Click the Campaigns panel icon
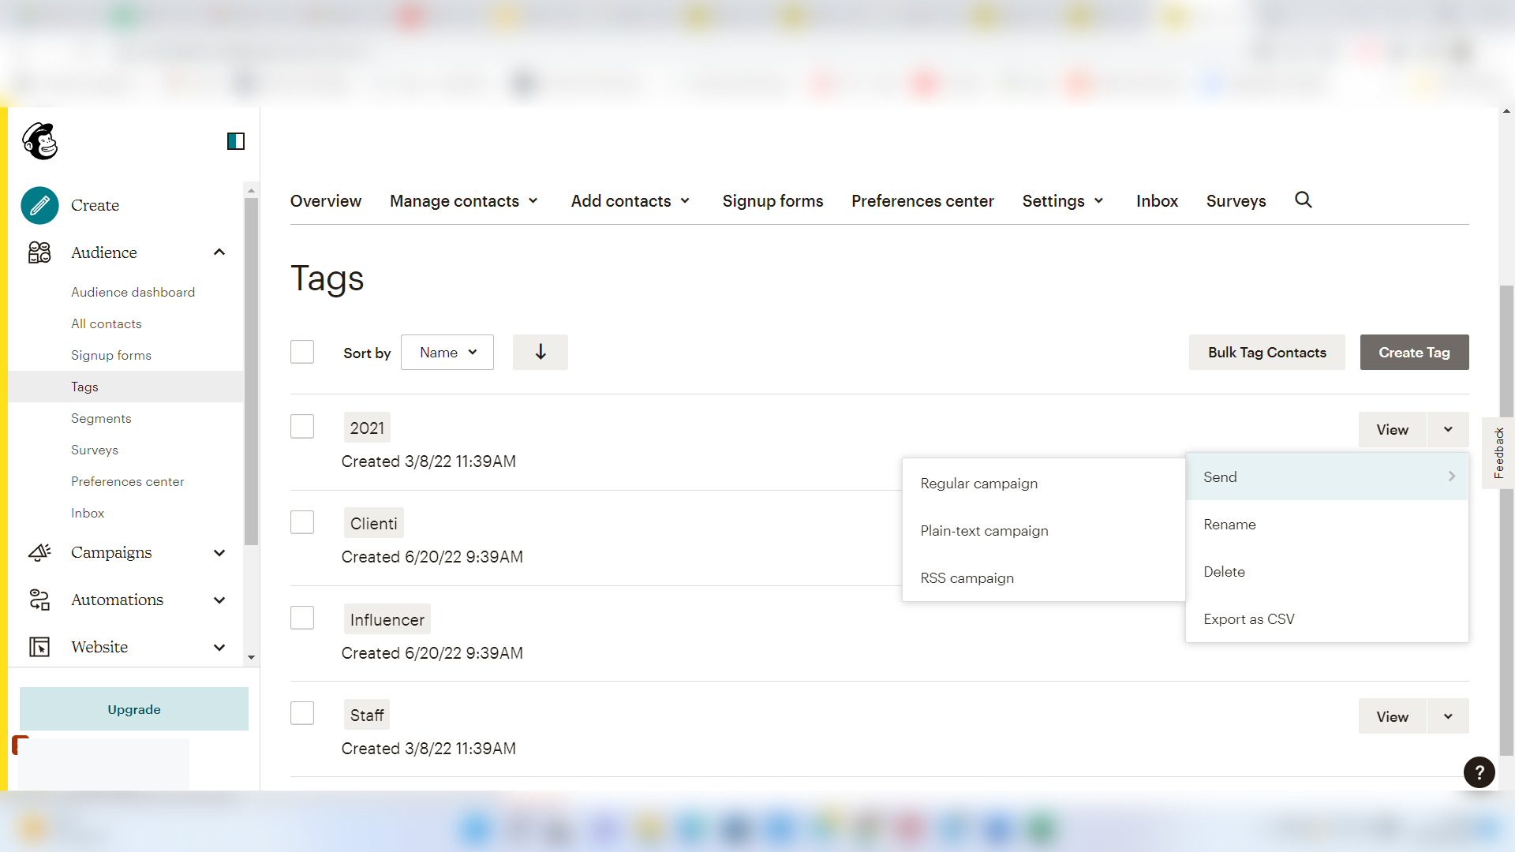 click(39, 551)
